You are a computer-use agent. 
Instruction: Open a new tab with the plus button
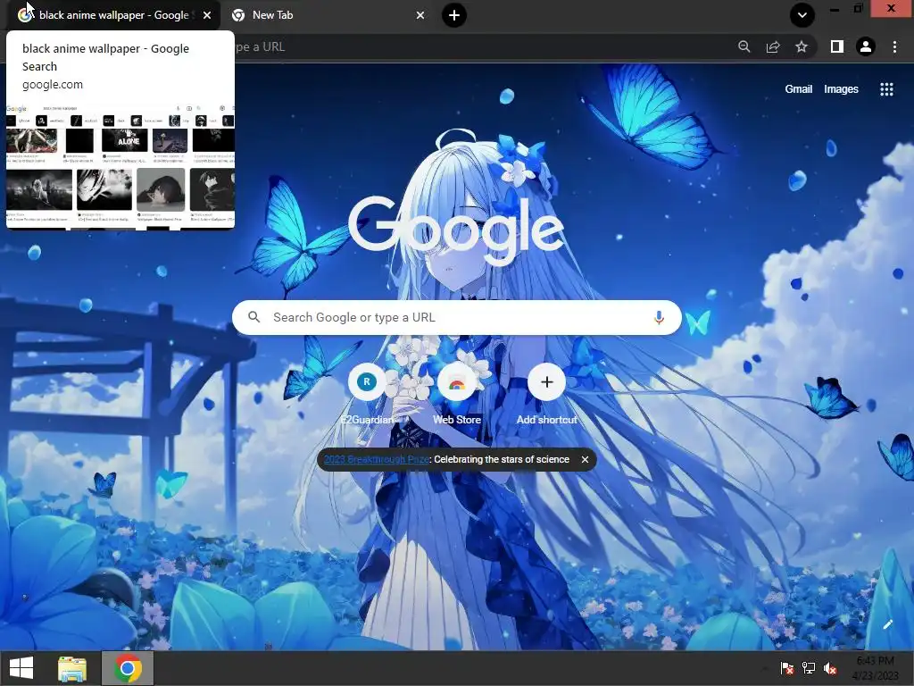coord(454,15)
